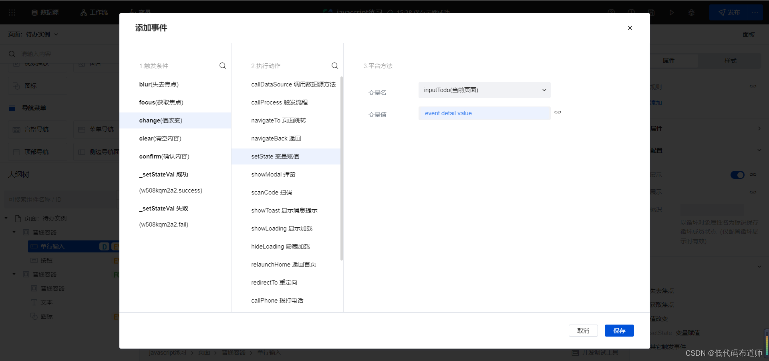Open the 页面: 待办实例 page dropdown

tap(33, 34)
